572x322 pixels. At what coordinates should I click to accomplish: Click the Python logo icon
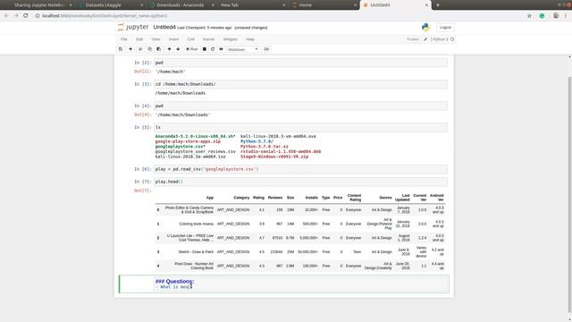point(425,28)
